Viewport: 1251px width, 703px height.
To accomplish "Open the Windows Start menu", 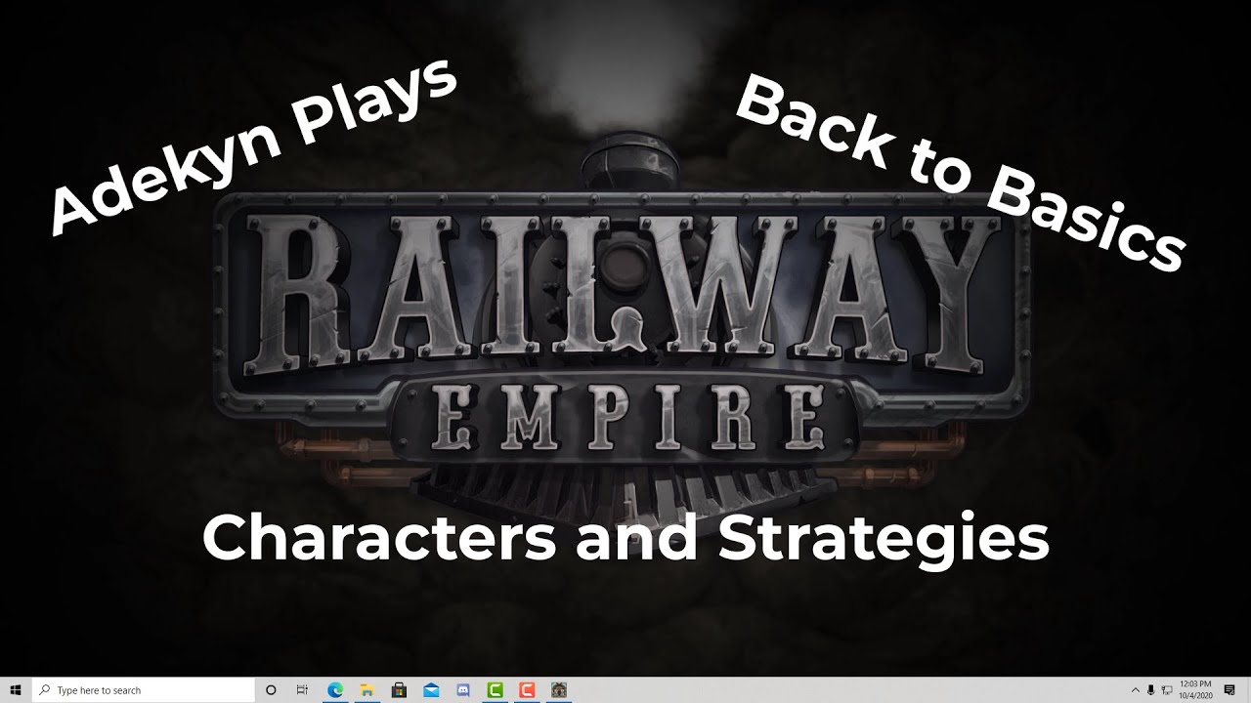I will pos(16,690).
